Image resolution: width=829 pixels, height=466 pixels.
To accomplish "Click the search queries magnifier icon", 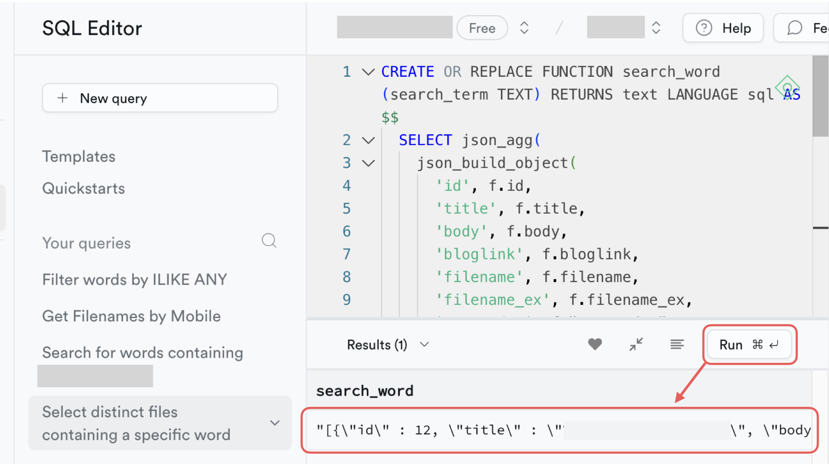I will click(269, 241).
